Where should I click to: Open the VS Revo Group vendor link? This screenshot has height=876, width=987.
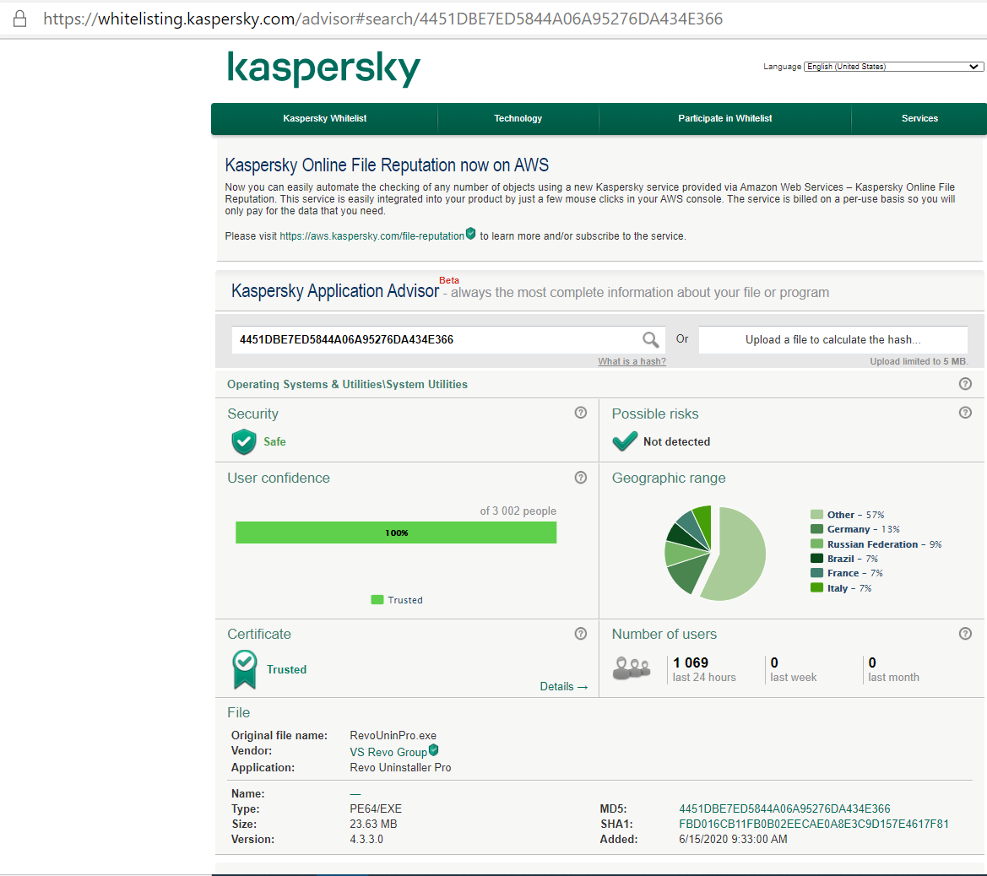click(388, 752)
